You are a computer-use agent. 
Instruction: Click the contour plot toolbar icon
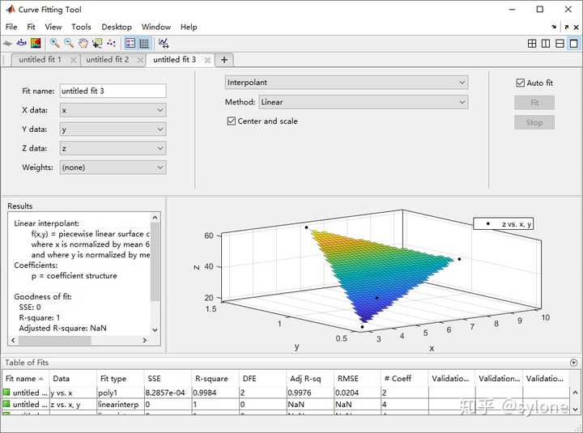(36, 44)
